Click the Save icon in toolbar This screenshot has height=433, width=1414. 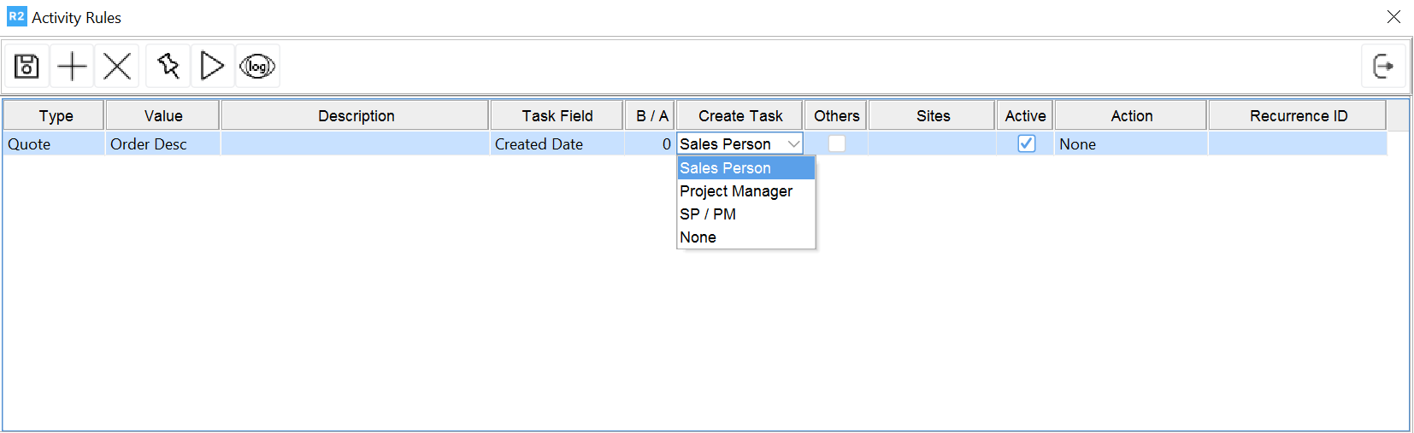[27, 66]
